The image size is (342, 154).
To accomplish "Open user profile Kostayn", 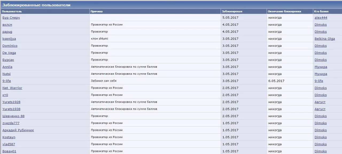I will click(9, 137).
